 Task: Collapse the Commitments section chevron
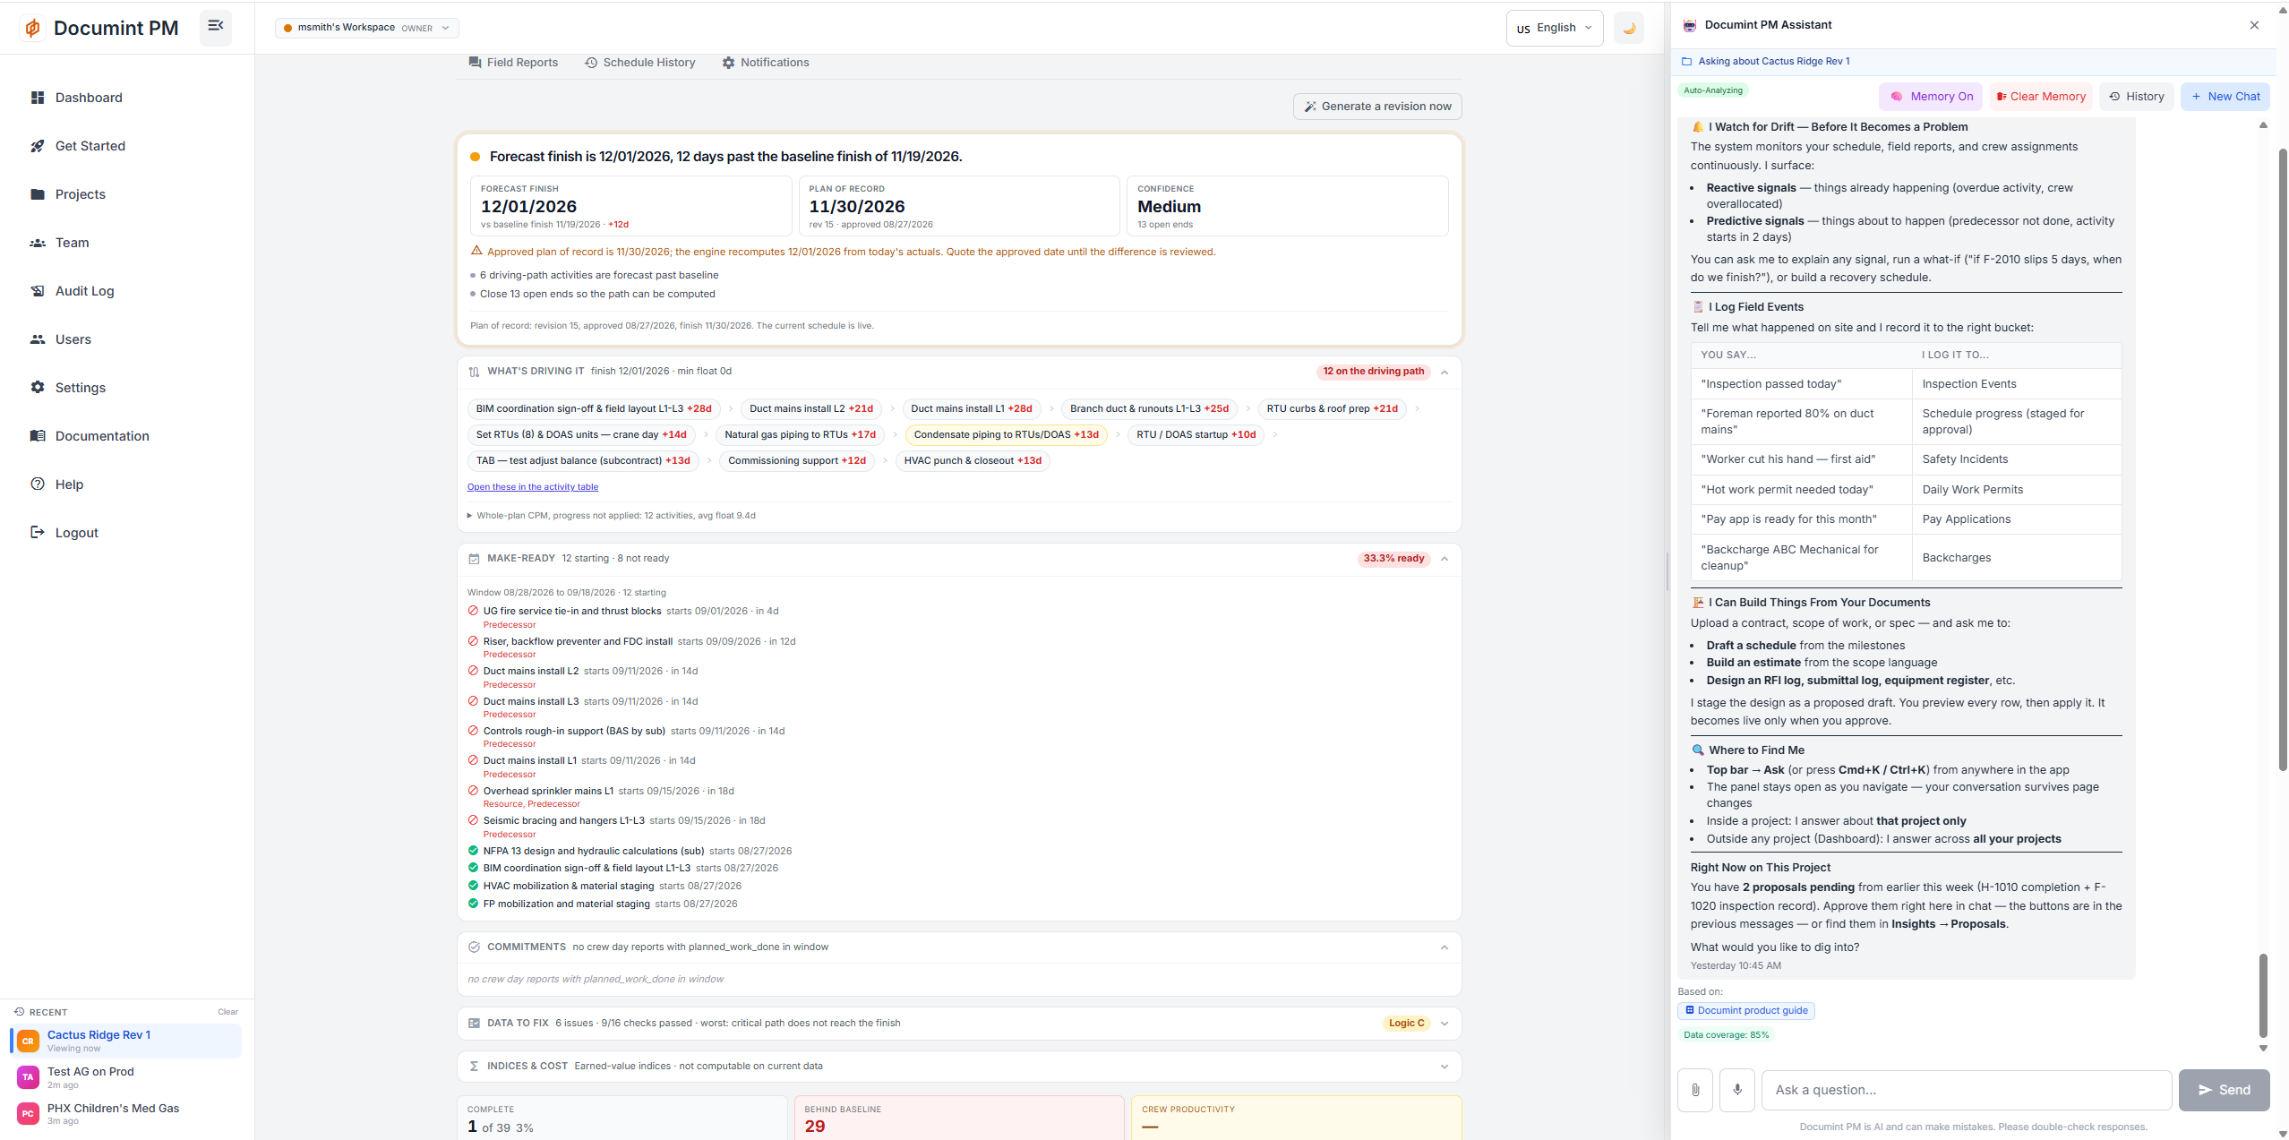(x=1445, y=947)
